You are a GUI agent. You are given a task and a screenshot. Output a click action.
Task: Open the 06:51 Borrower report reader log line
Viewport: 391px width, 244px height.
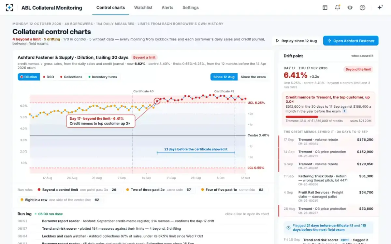(143, 221)
